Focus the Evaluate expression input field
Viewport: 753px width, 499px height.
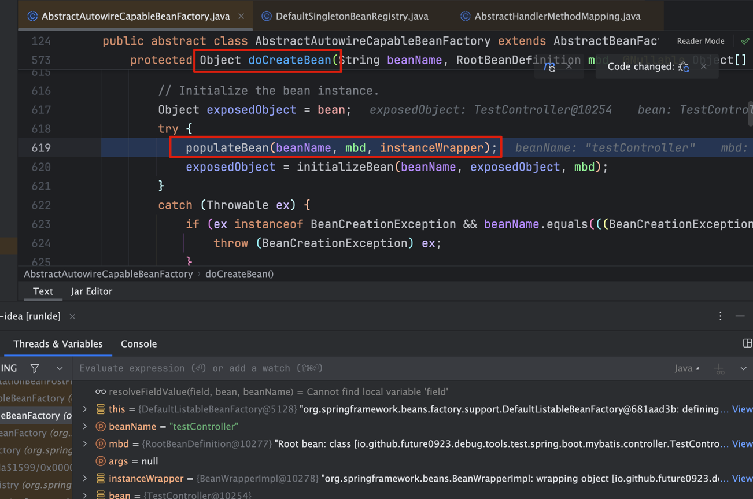[x=370, y=368]
